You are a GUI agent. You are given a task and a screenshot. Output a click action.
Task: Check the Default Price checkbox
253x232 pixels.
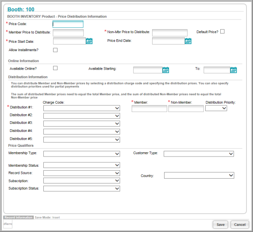point(222,31)
